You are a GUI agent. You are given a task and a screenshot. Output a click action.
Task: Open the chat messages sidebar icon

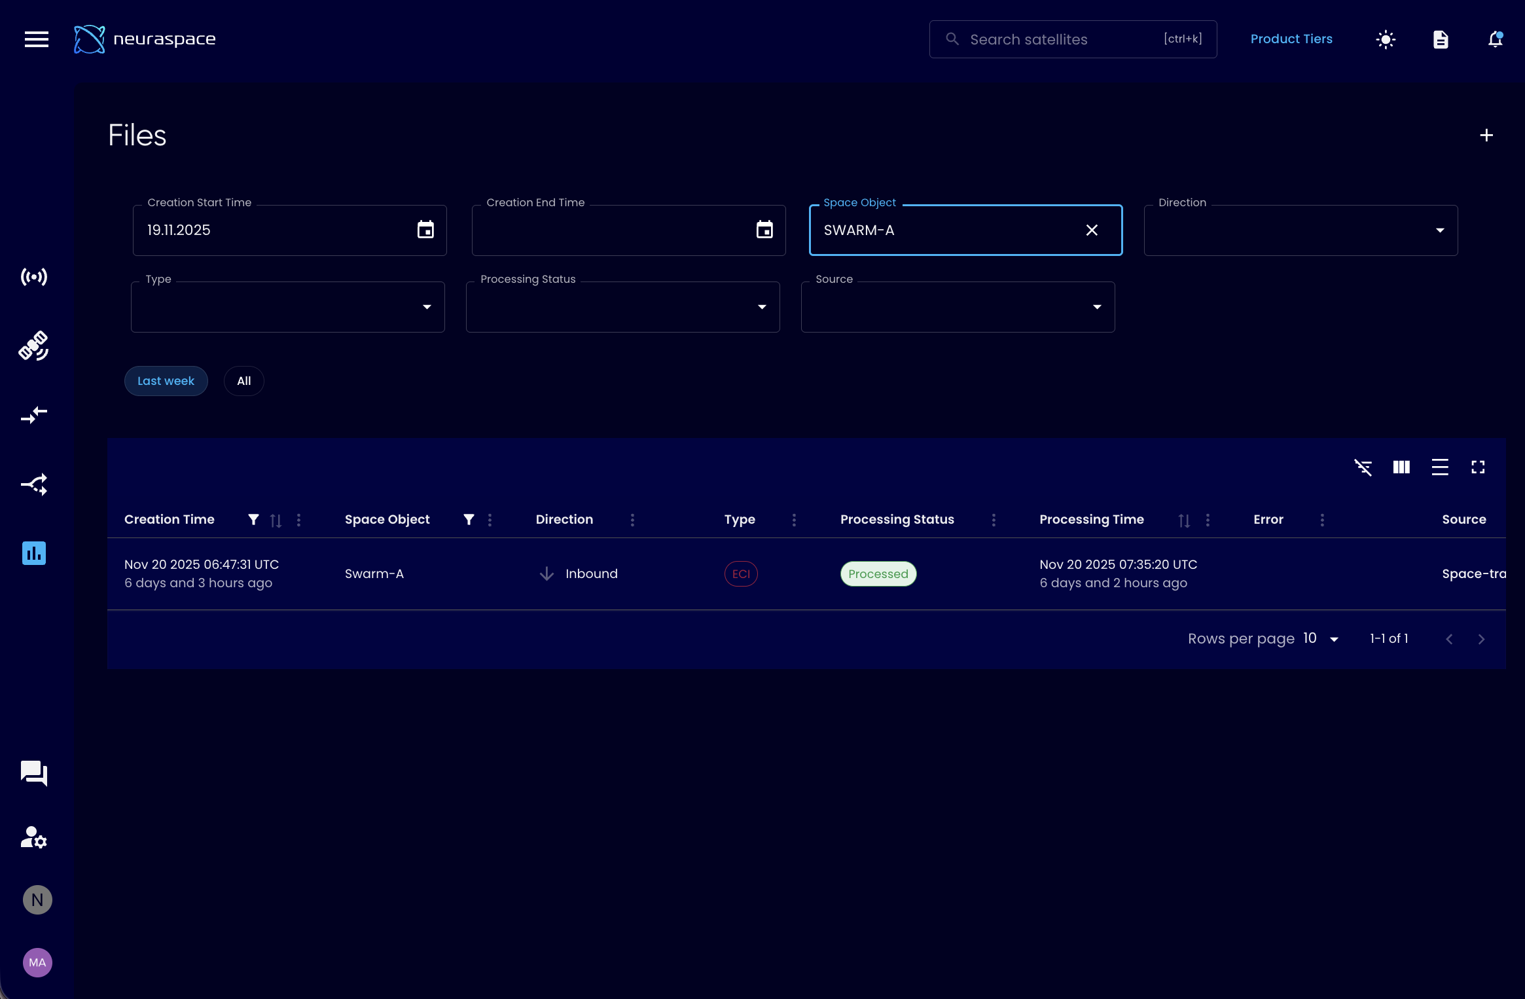coord(34,773)
